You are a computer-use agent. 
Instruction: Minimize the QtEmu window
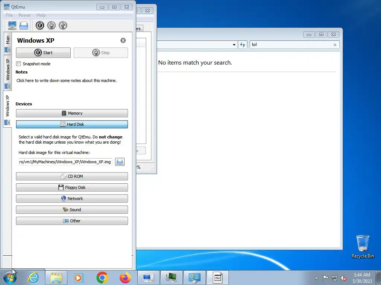click(x=102, y=7)
